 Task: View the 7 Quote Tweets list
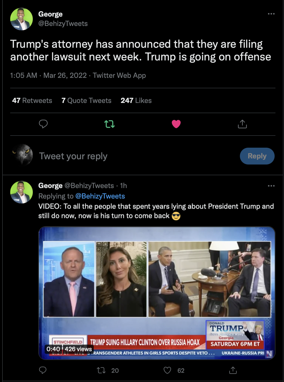86,100
